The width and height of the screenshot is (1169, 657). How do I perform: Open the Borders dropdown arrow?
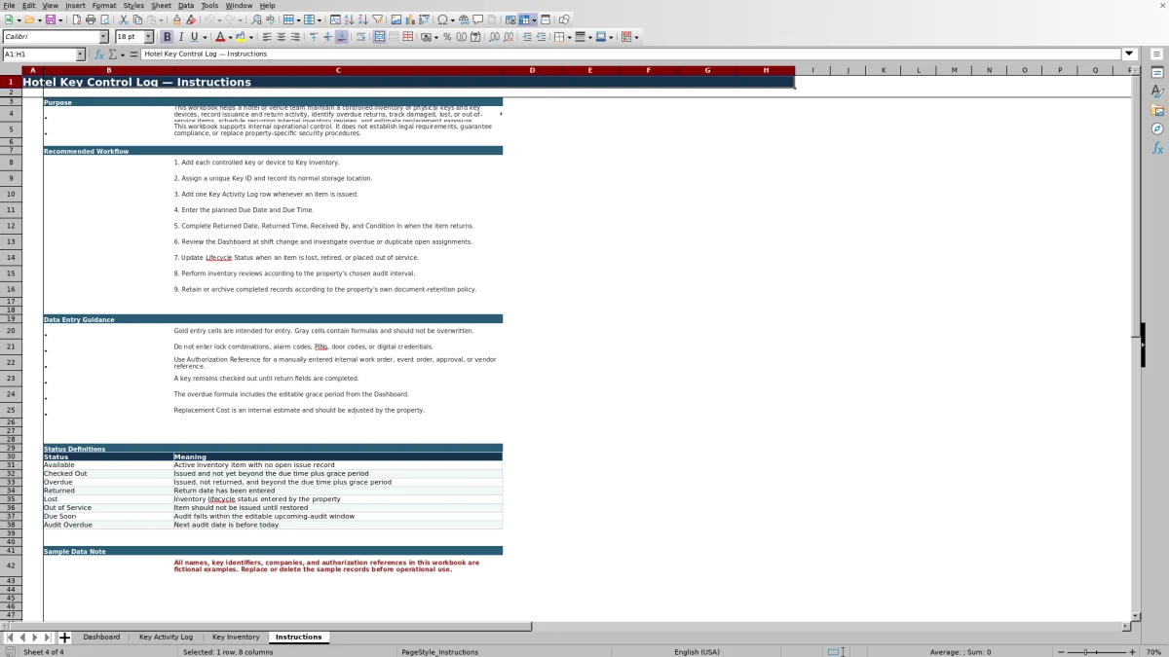(569, 37)
